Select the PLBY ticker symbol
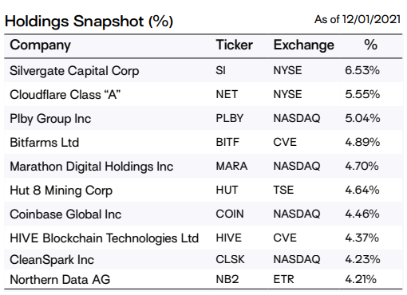The width and height of the screenshot is (407, 295). (230, 118)
